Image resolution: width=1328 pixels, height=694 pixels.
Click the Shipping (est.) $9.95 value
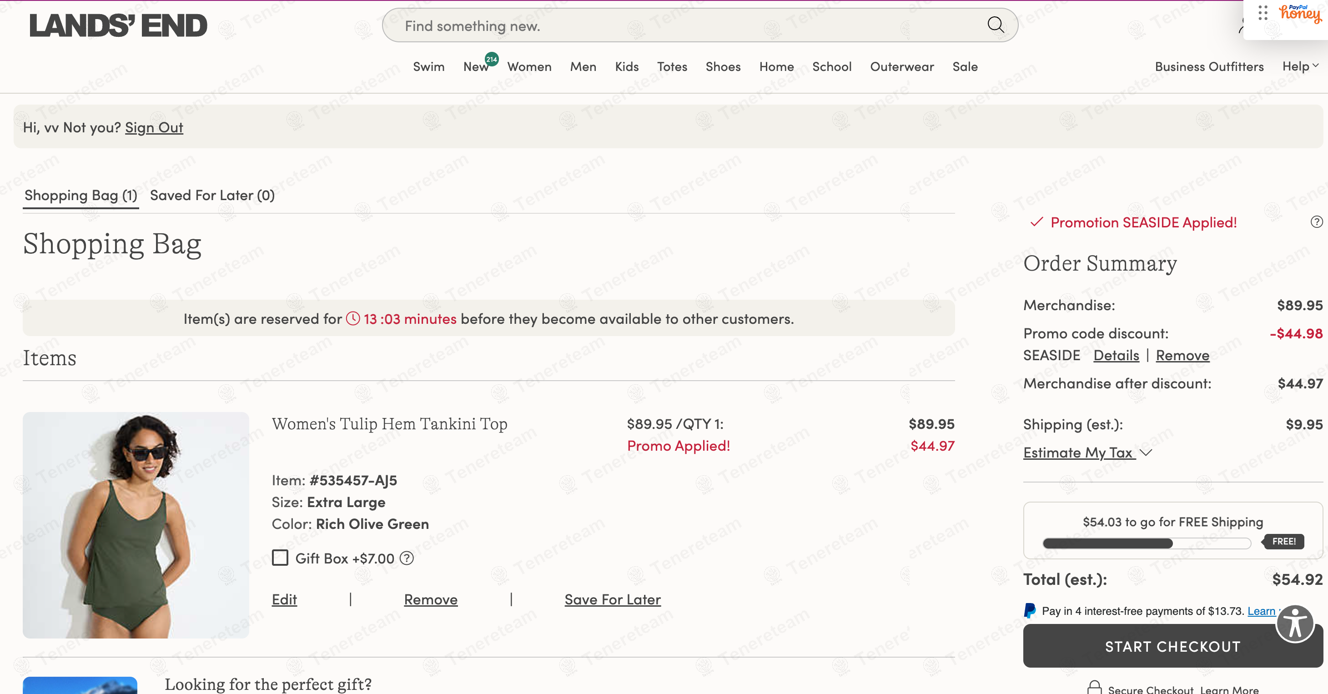point(1304,424)
